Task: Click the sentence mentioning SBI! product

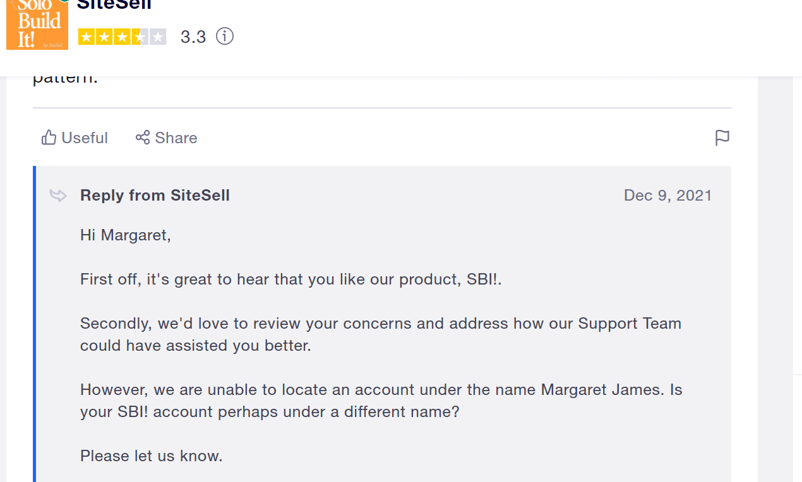Action: pyautogui.click(x=290, y=279)
